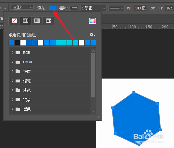
Task: Choose the pattern fill icon
Action: click(x=48, y=21)
